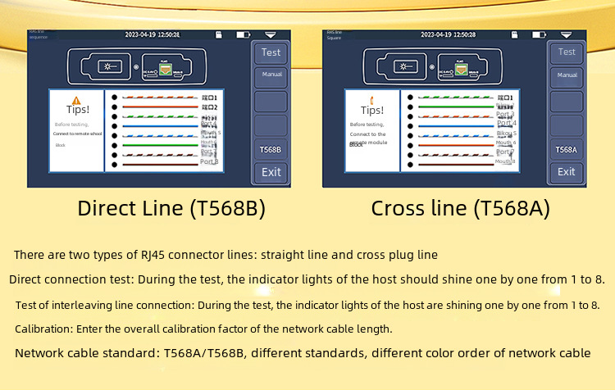Tap the Manual button on the T568B screen
Image resolution: width=615 pixels, height=390 pixels.
271,76
